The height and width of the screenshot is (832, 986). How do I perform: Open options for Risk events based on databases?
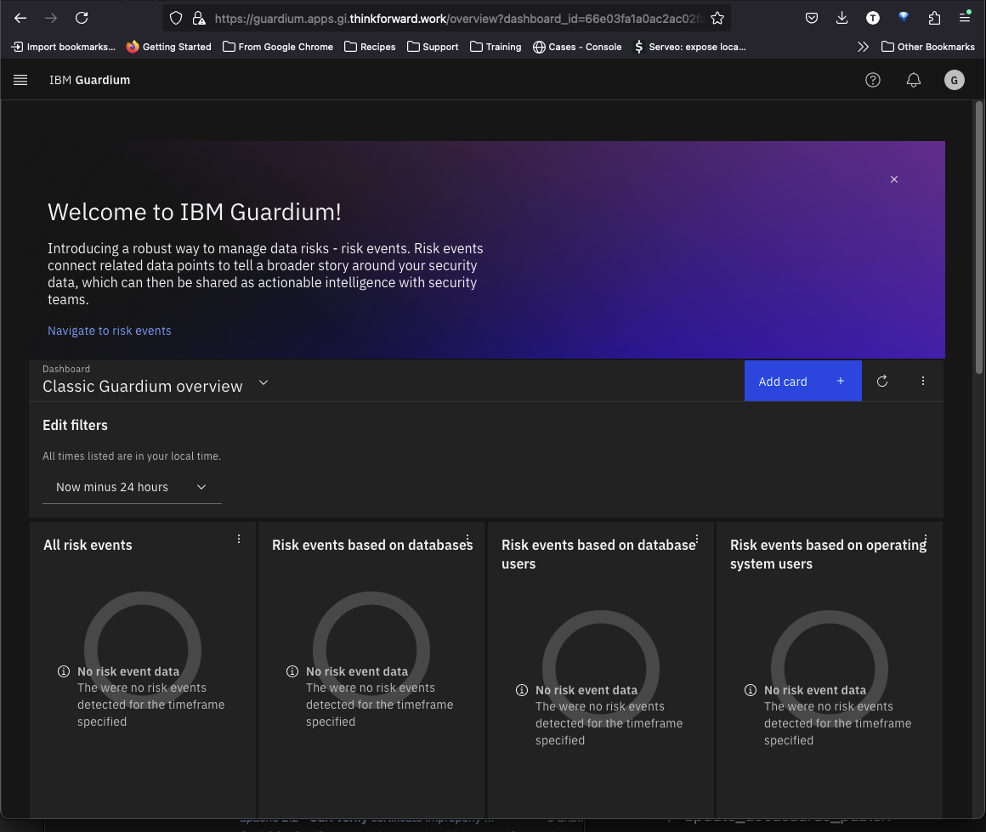(x=468, y=539)
